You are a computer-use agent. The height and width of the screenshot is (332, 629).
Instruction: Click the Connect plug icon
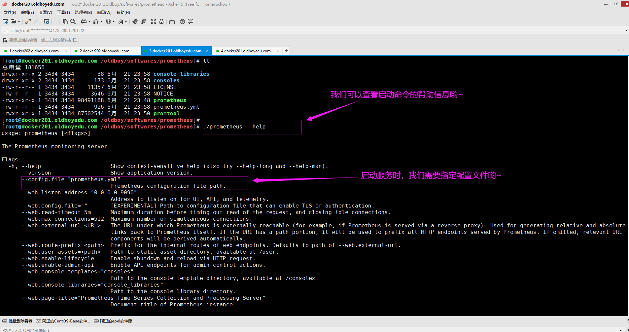click(28, 21)
